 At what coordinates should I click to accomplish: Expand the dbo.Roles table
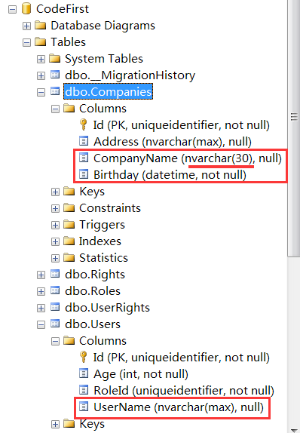(41, 292)
